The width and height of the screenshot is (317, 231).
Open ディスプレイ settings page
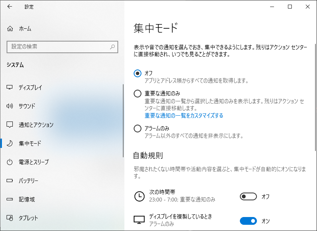tap(62, 87)
